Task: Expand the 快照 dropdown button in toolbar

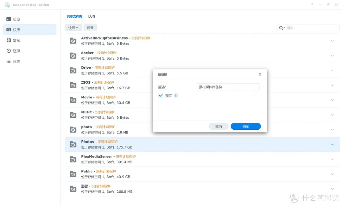Action: [73, 27]
